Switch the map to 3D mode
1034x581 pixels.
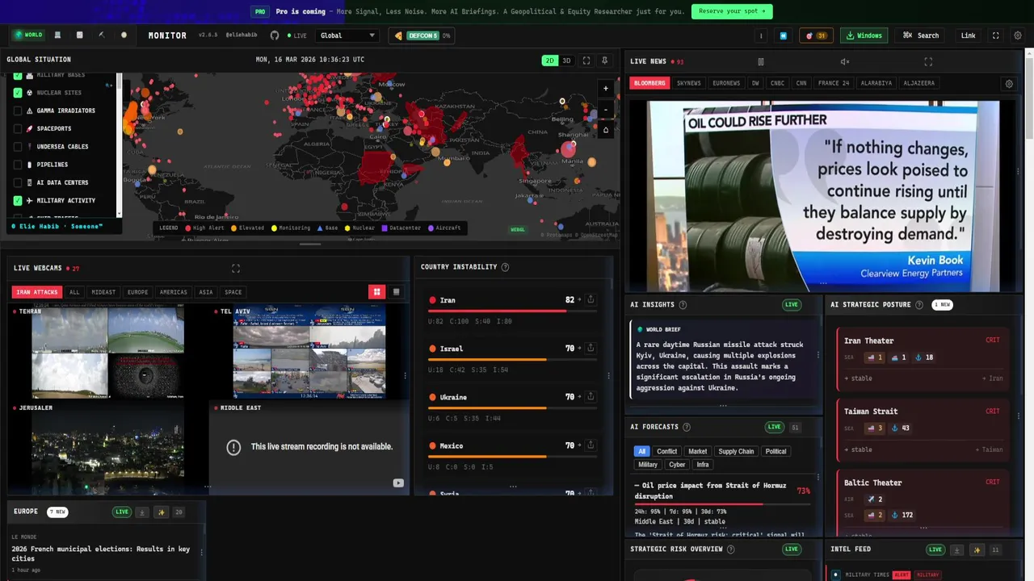[x=566, y=61]
